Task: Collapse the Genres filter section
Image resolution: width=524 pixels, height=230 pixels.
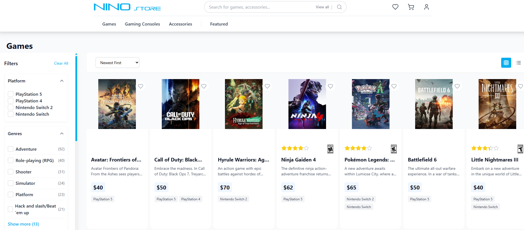Action: click(62, 134)
